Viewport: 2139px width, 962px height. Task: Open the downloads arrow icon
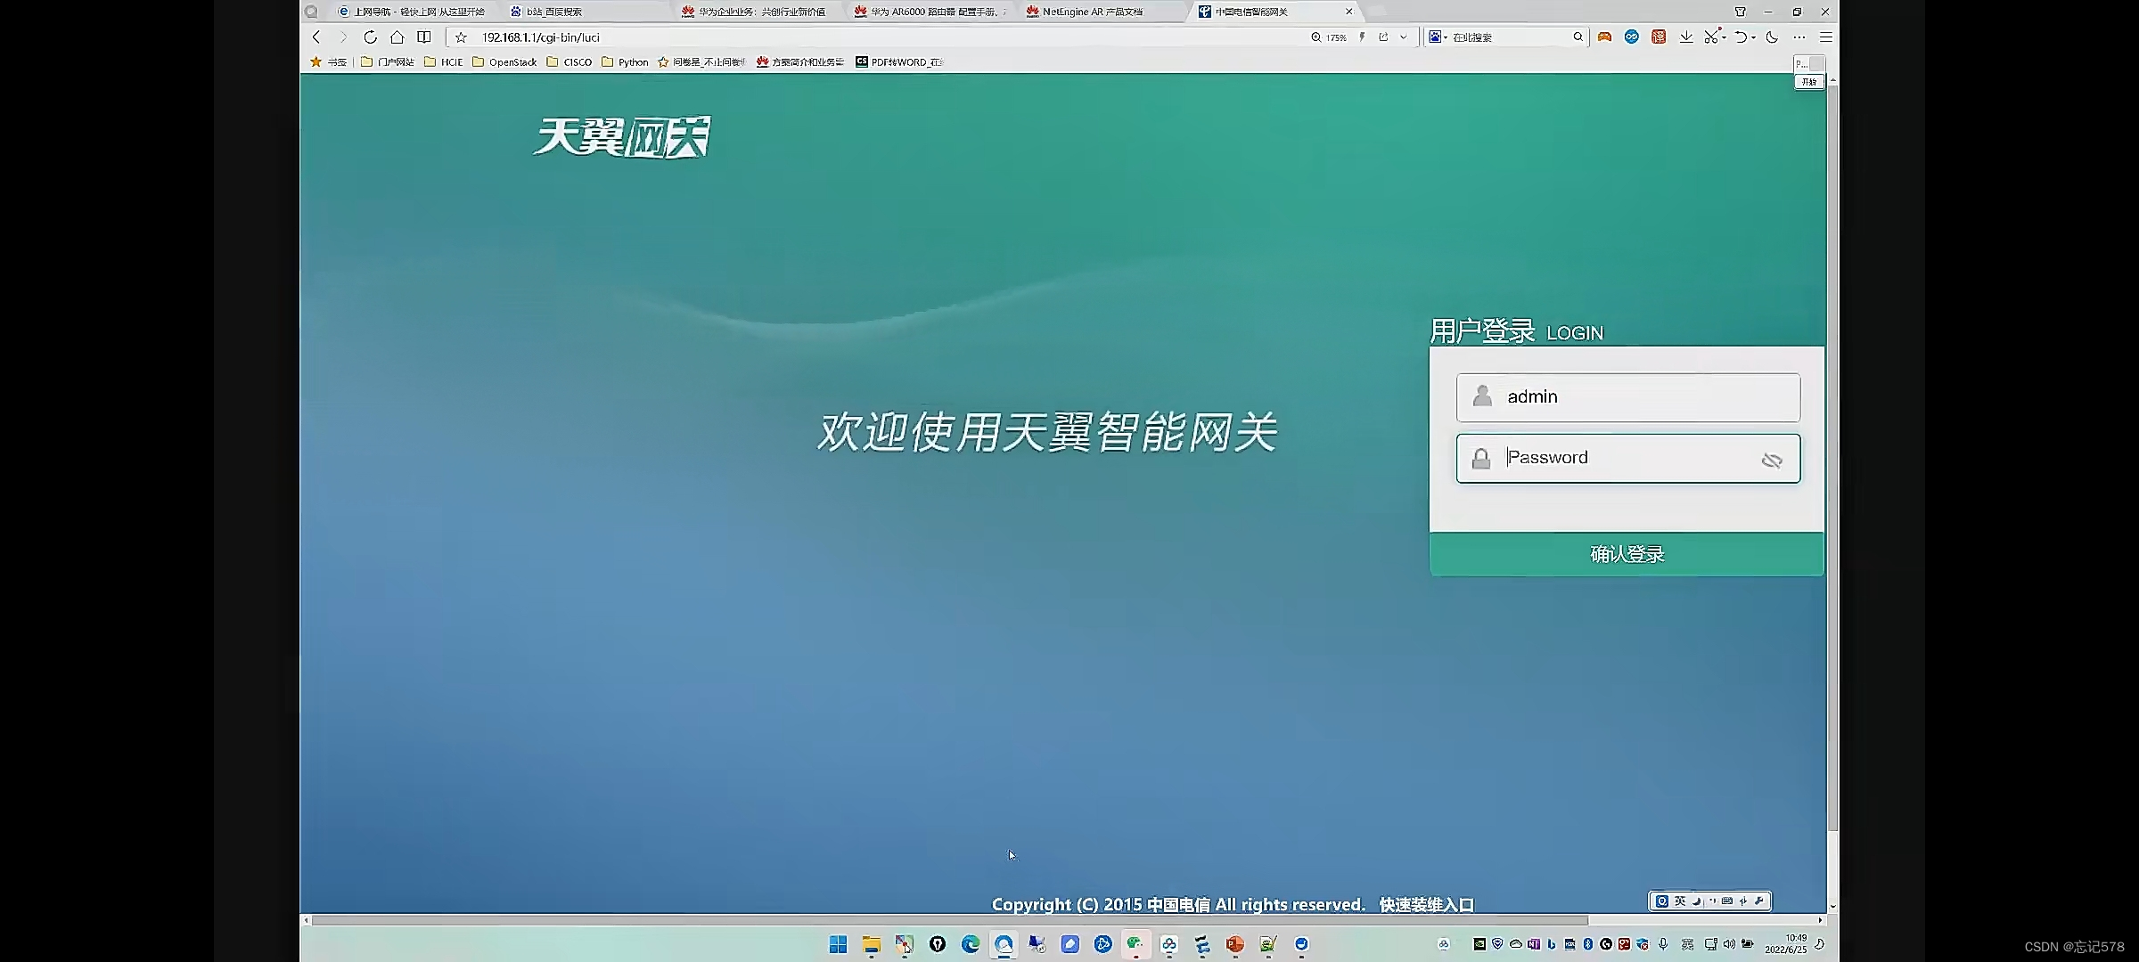click(1685, 37)
